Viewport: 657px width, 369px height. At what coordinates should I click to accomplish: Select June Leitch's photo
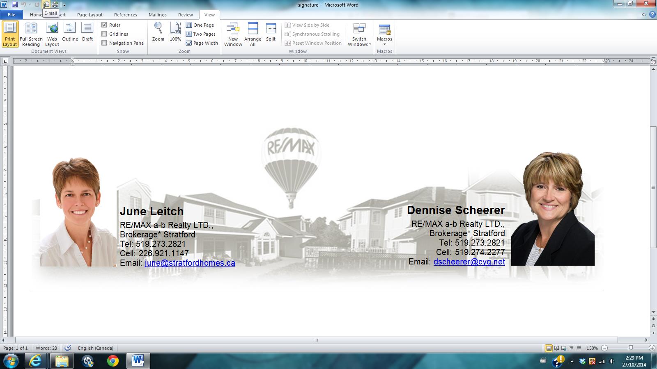pyautogui.click(x=78, y=212)
